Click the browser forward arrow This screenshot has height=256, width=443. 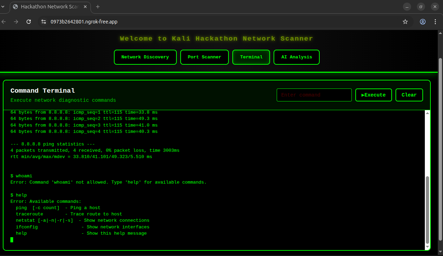point(16,22)
